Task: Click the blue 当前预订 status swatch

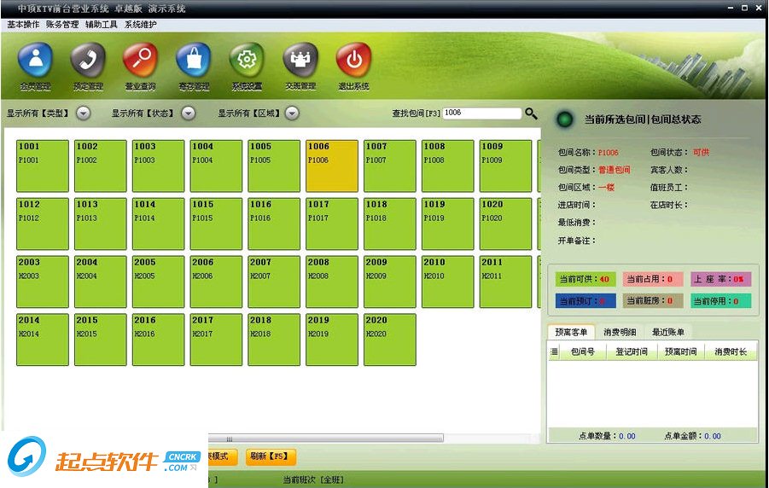Action: coord(585,300)
